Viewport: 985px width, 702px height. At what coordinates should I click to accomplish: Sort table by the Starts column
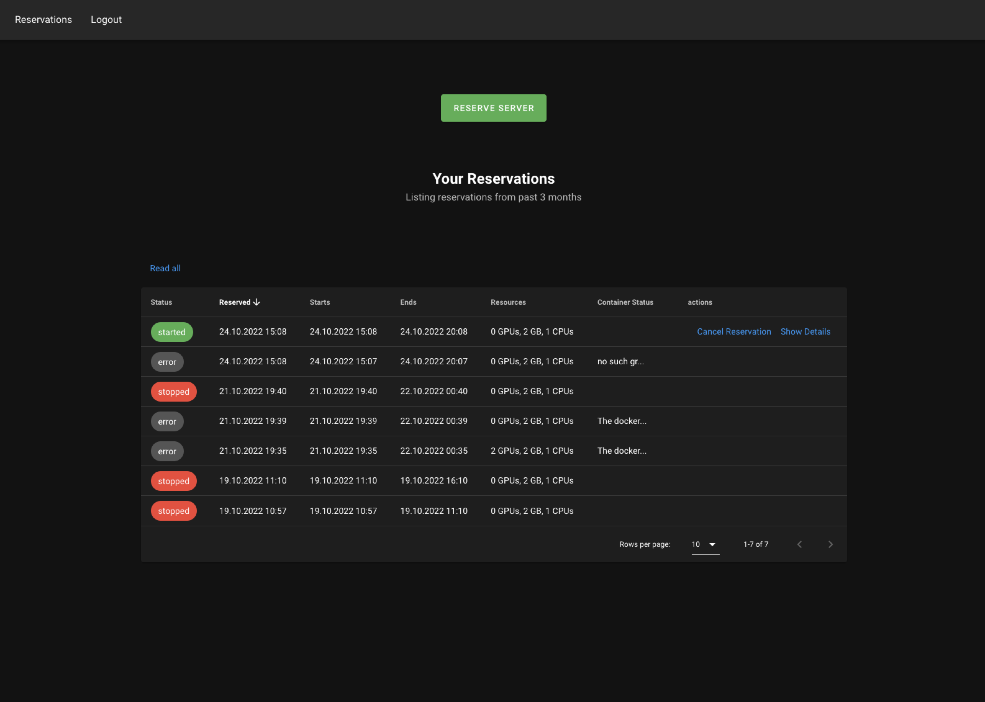click(320, 302)
